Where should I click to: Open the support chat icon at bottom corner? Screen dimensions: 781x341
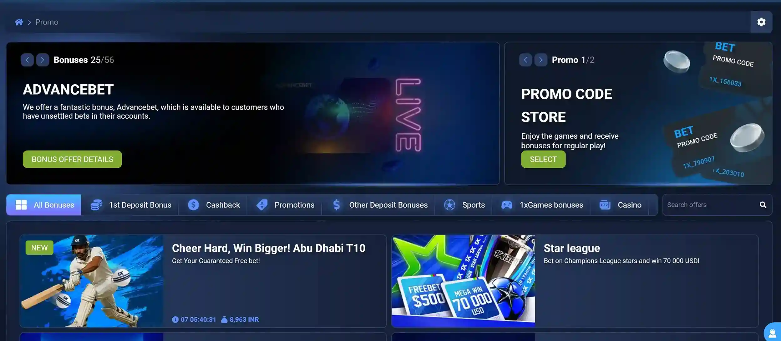772,333
